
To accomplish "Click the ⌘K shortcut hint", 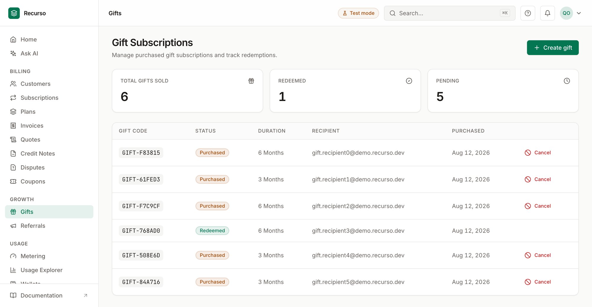I will [505, 13].
